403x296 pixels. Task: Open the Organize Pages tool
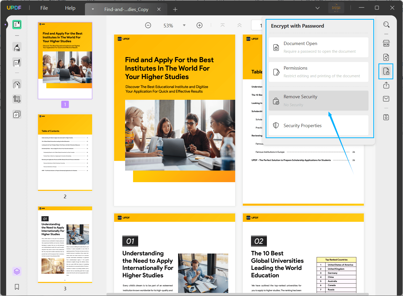click(17, 85)
